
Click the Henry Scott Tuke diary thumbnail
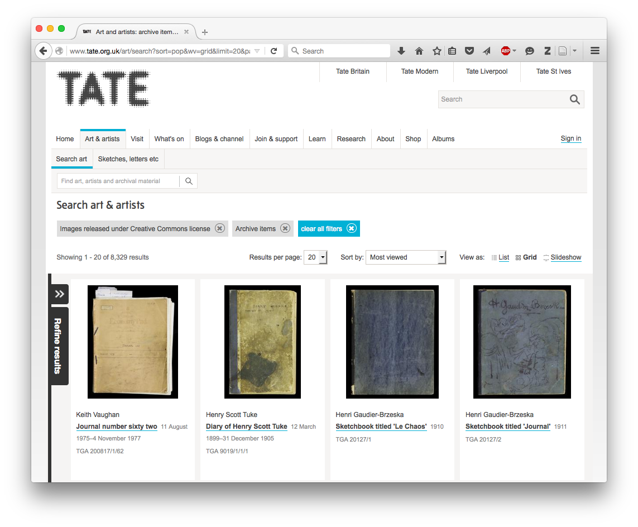(x=262, y=342)
